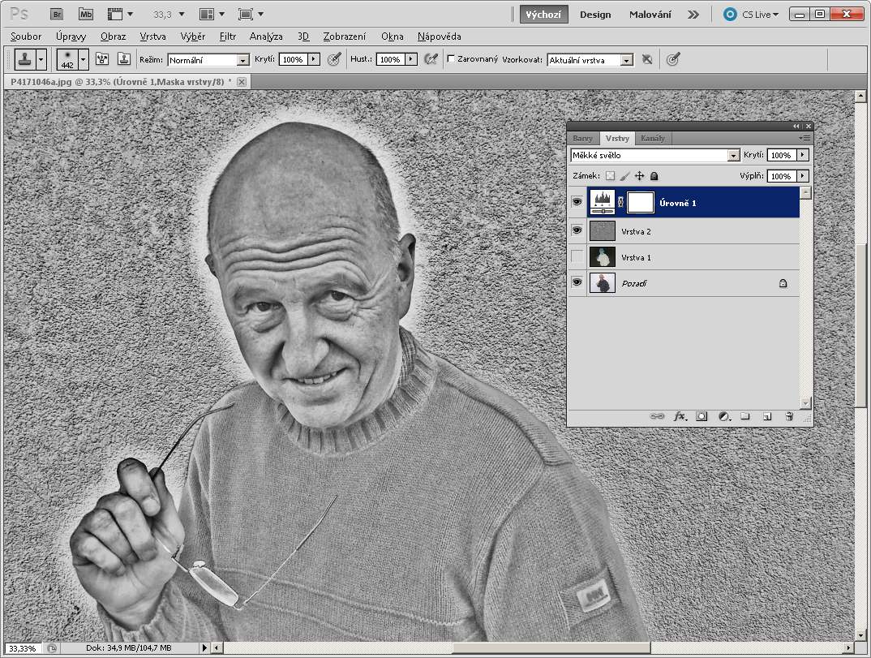Viewport: 871px width, 658px height.
Task: Open the fx layer style menu
Action: [680, 416]
